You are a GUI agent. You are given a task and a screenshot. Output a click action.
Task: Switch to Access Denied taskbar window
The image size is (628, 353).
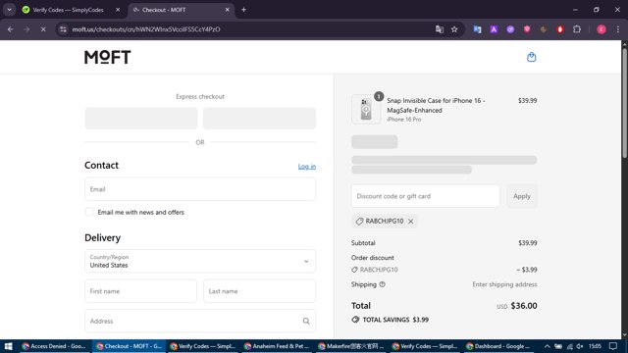(x=54, y=346)
